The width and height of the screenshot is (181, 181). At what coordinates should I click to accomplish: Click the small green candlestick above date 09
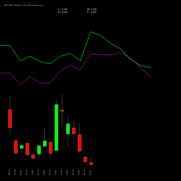[x=22, y=147]
